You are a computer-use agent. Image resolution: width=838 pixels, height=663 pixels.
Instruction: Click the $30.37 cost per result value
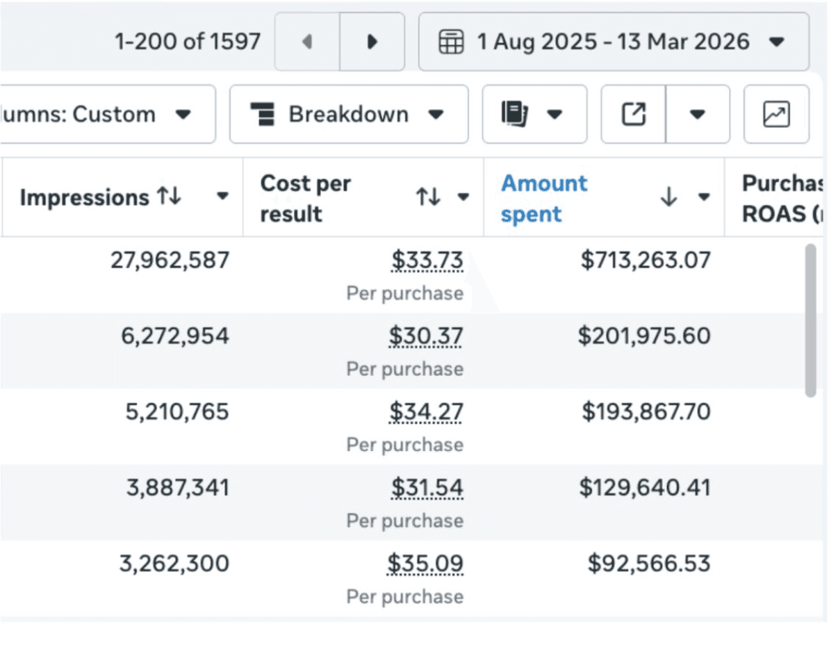tap(425, 336)
